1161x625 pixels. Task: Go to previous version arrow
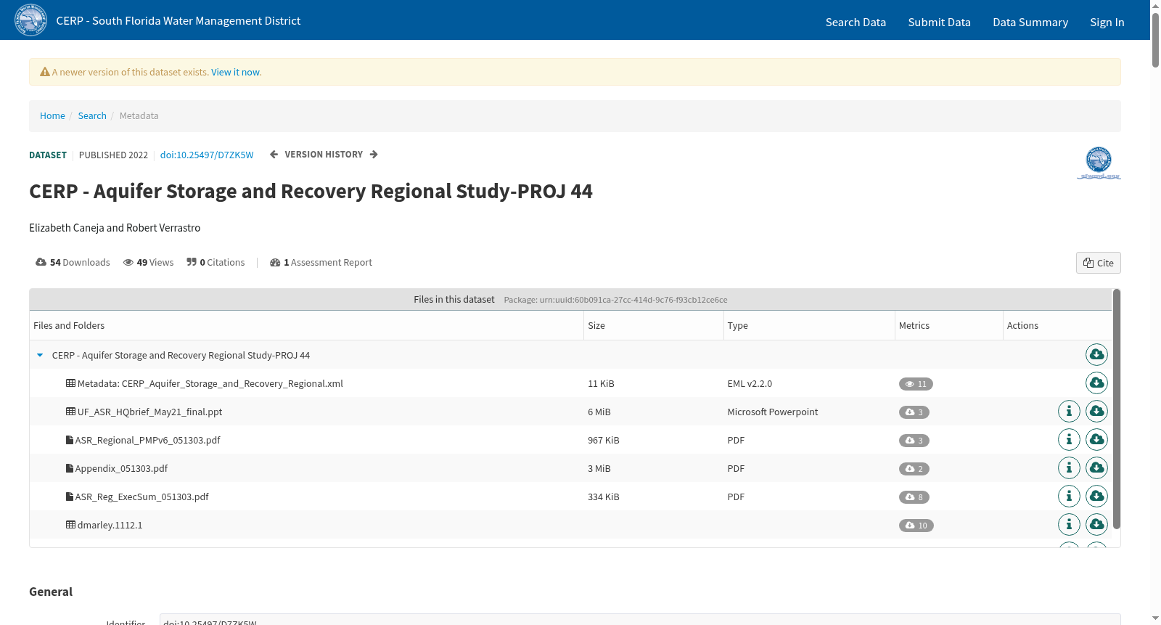(x=274, y=155)
